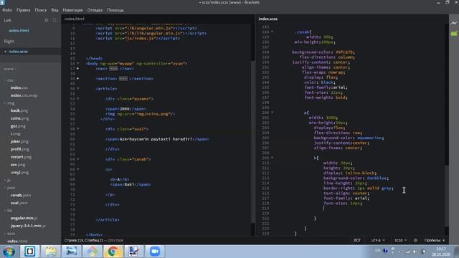Open restart.png in the file tree
459x258 pixels.
click(21, 157)
